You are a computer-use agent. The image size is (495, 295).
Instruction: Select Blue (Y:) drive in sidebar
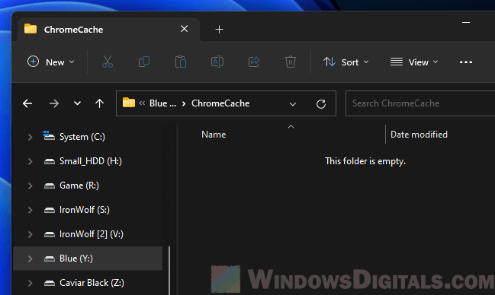[x=88, y=259]
